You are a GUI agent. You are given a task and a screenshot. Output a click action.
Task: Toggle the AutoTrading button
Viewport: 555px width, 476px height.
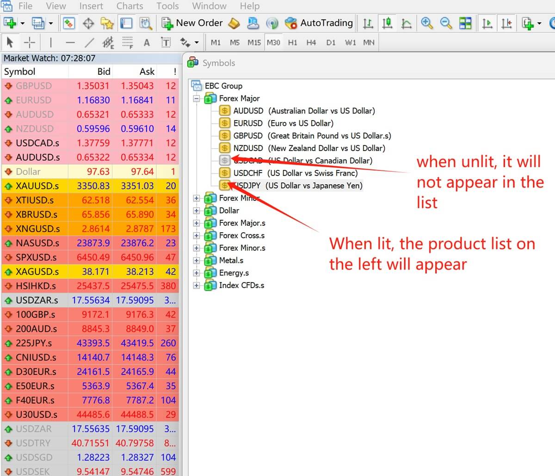click(319, 23)
